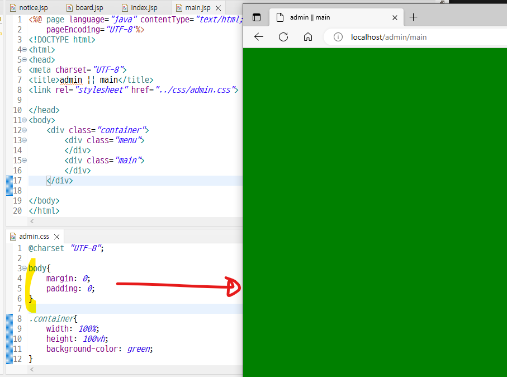Click the width 100% value
Viewport: 507px width, 377px height.
click(87, 329)
